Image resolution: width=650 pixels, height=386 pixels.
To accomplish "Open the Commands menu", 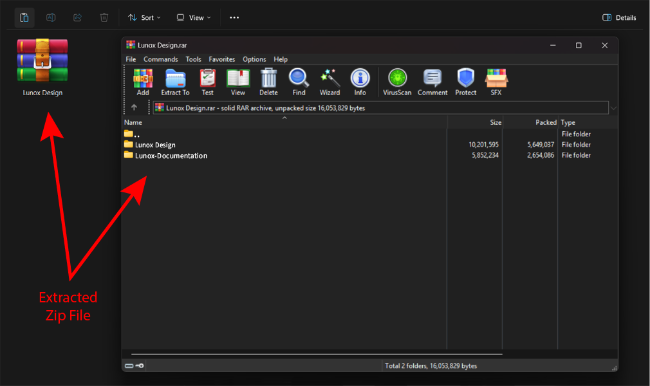I will click(160, 59).
